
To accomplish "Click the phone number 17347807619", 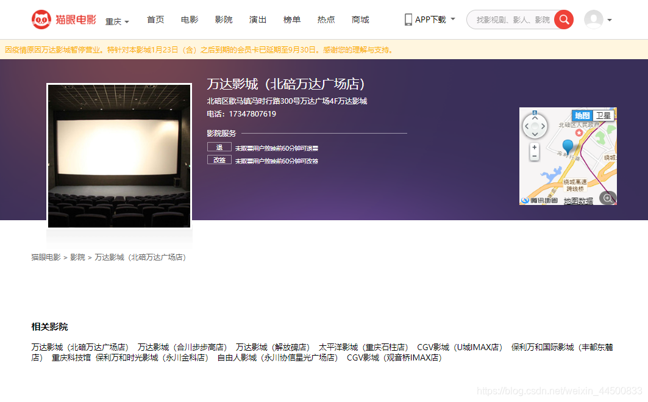I will [x=252, y=113].
